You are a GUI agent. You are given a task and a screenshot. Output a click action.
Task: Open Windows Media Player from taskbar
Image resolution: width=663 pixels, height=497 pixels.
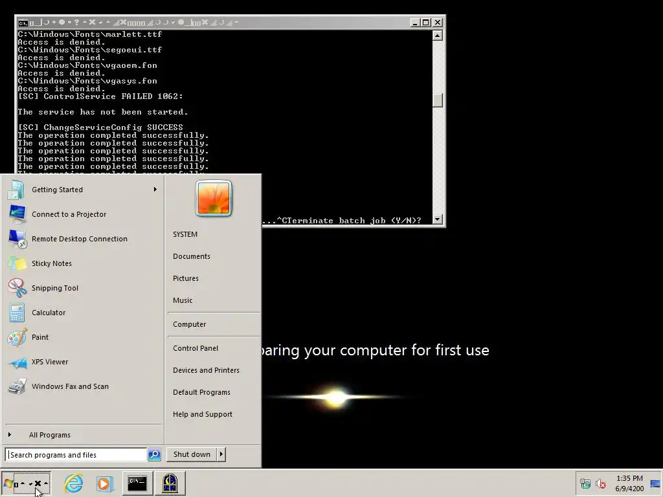click(x=104, y=483)
